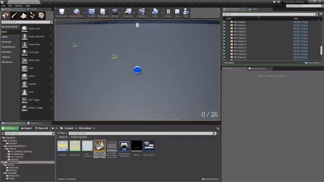Toggle visibility eye for BP_Pickup9
Viewport: 324px width, 182px height.
click(x=224, y=25)
